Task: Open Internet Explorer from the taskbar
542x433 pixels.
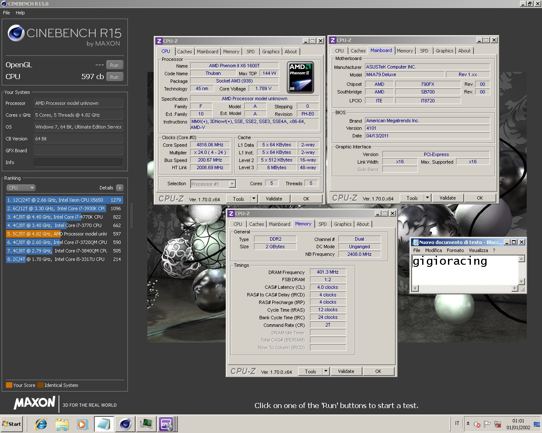Action: (x=41, y=424)
